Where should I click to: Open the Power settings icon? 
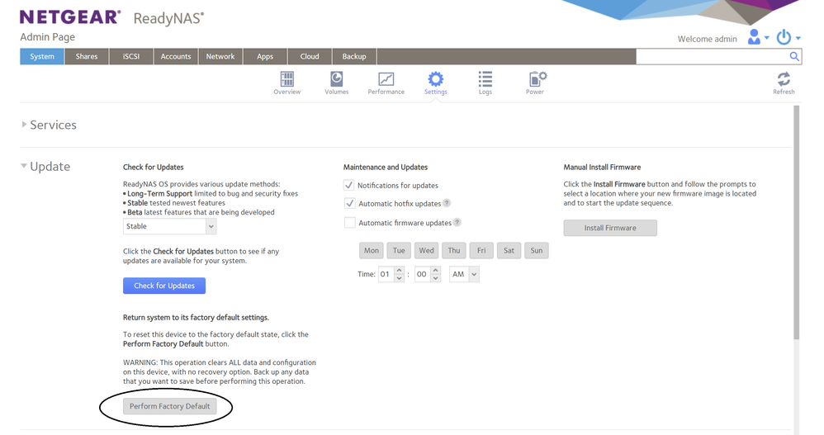click(x=535, y=80)
